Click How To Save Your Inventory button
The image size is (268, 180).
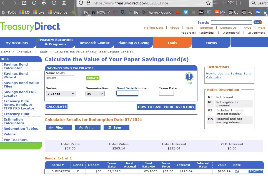166,107
